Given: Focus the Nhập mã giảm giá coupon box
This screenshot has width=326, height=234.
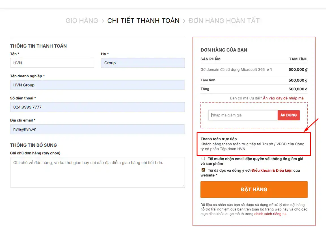Looking at the screenshot, I should pos(243,115).
